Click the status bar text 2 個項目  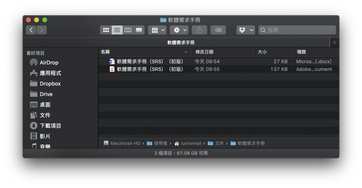click(163, 153)
